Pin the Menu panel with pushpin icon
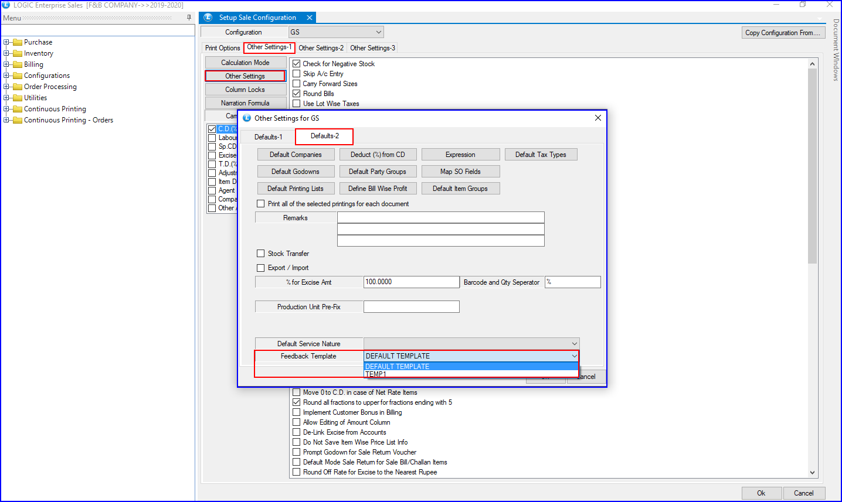The width and height of the screenshot is (842, 502). 189,18
